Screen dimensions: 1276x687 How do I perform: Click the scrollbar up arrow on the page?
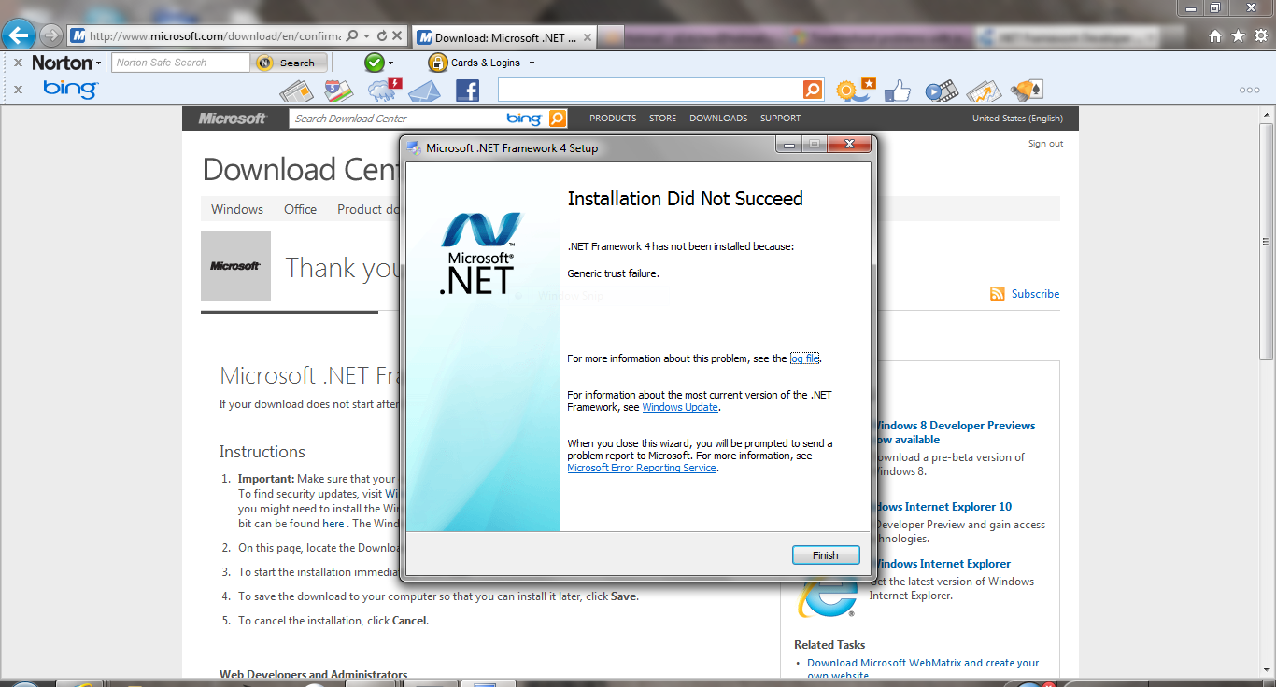[1267, 113]
